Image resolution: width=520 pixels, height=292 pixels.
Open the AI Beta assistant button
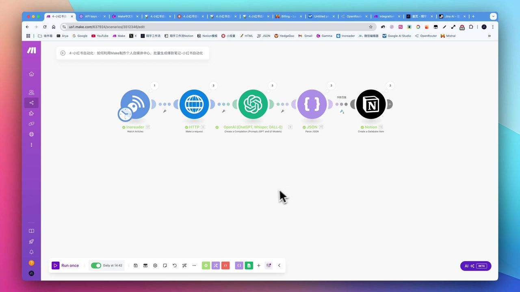475,266
